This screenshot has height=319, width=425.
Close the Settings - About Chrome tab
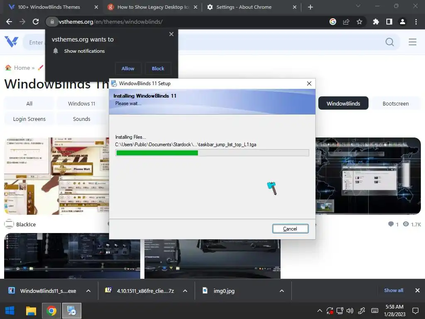295,7
